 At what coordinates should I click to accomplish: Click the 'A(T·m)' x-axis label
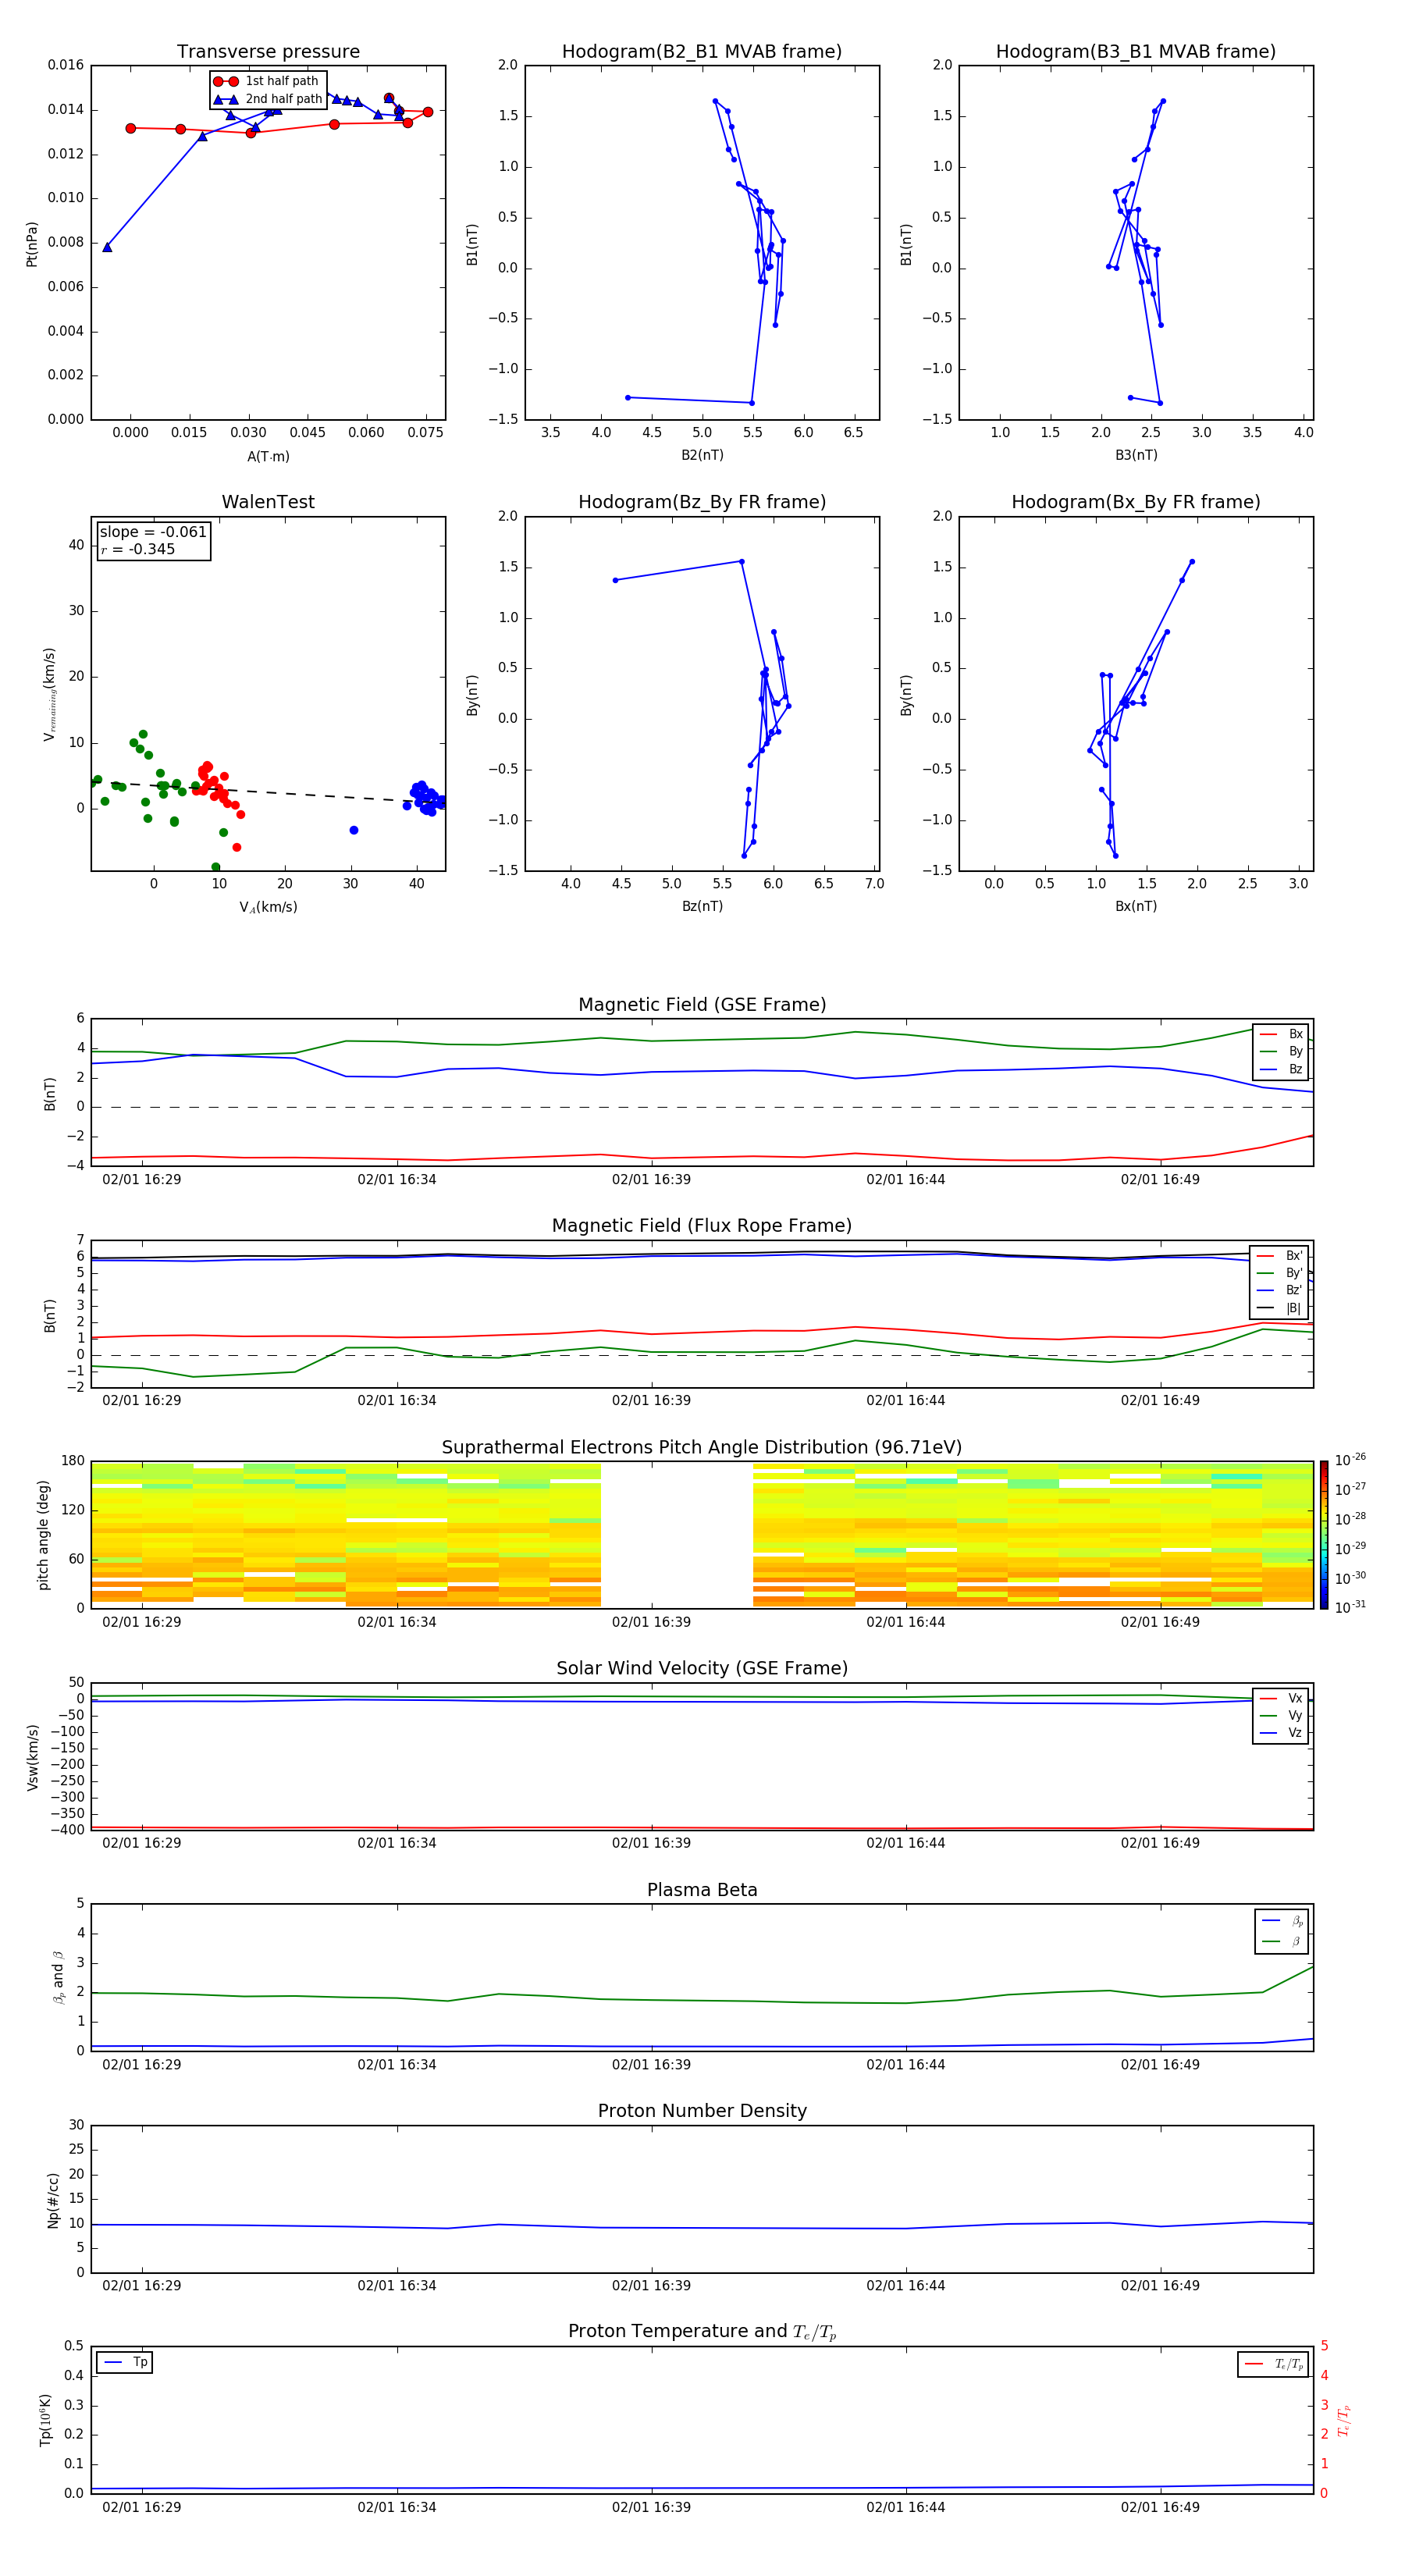[x=268, y=456]
